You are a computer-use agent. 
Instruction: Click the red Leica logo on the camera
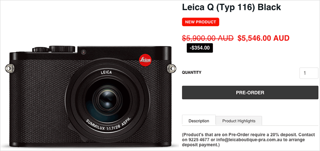pyautogui.click(x=144, y=60)
